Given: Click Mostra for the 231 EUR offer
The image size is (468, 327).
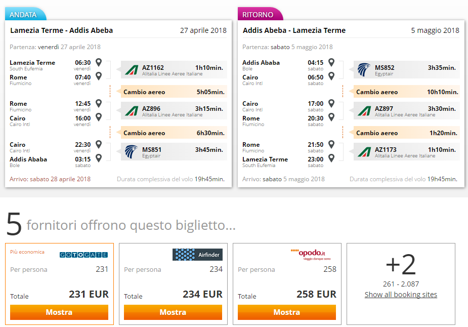Looking at the screenshot, I should click(59, 312).
